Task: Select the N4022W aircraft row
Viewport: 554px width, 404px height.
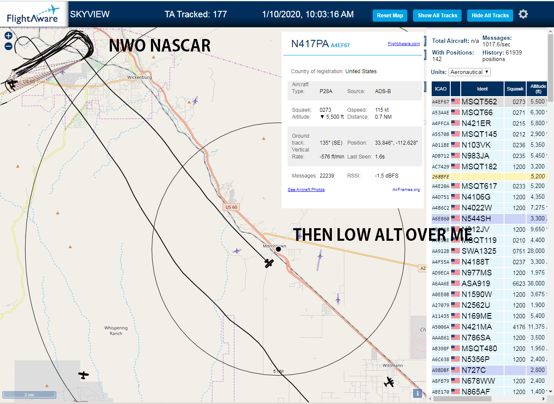Action: pyautogui.click(x=489, y=208)
